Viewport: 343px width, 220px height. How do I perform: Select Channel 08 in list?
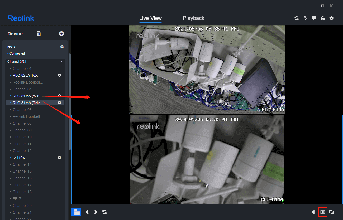(22, 123)
